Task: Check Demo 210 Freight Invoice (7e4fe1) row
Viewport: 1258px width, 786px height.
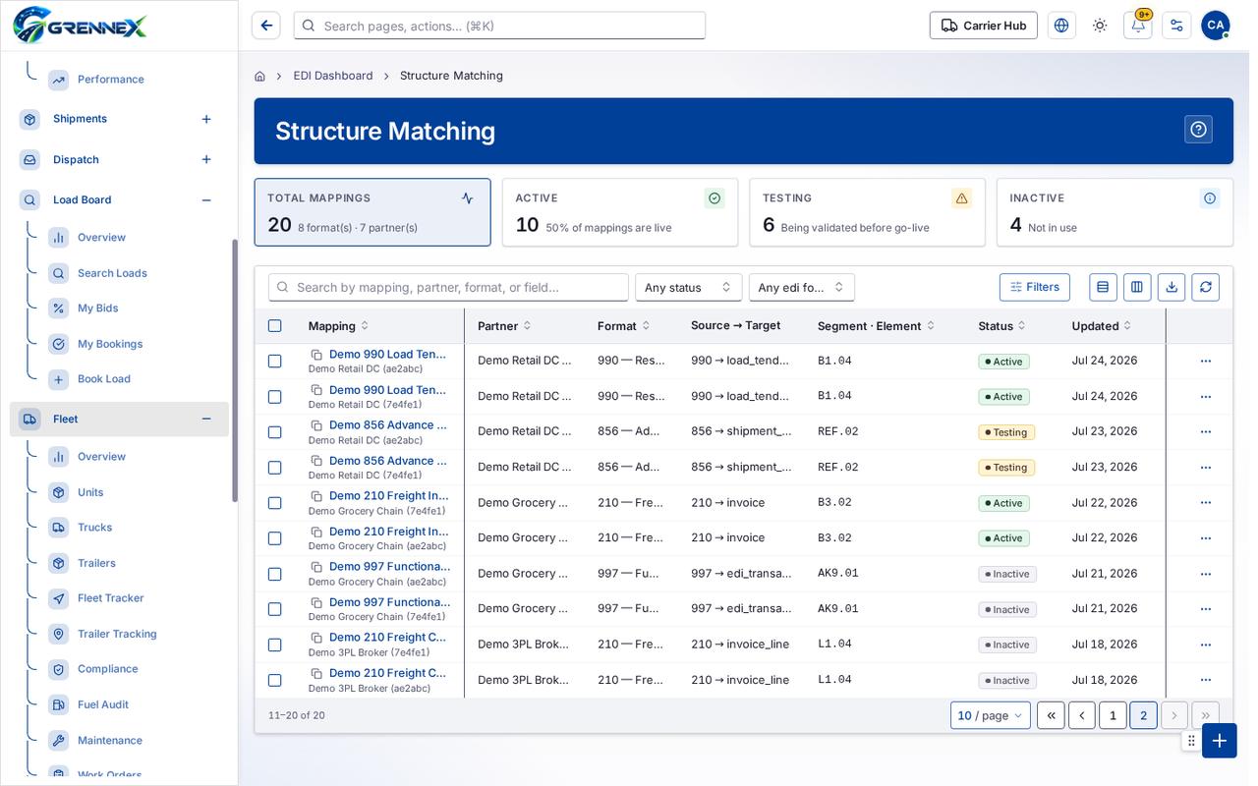Action: pos(274,503)
